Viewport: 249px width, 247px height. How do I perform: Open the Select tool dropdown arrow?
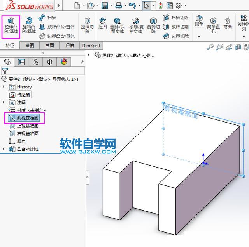pos(153,6)
